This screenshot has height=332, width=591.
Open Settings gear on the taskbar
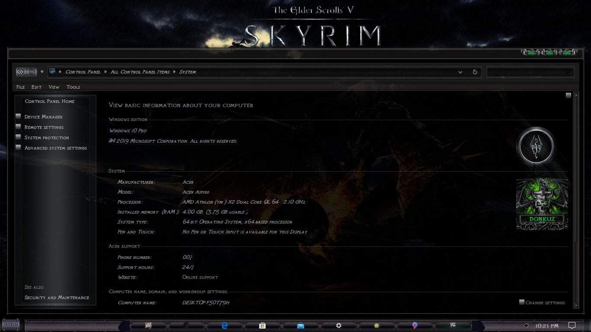(339, 326)
